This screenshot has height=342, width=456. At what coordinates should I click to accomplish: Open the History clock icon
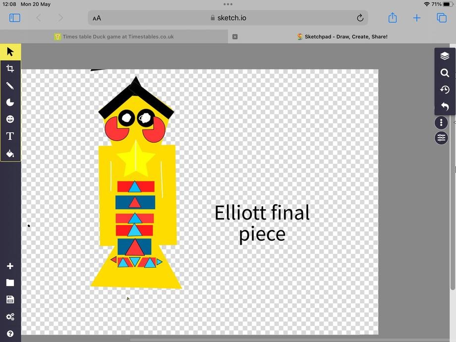coord(445,90)
